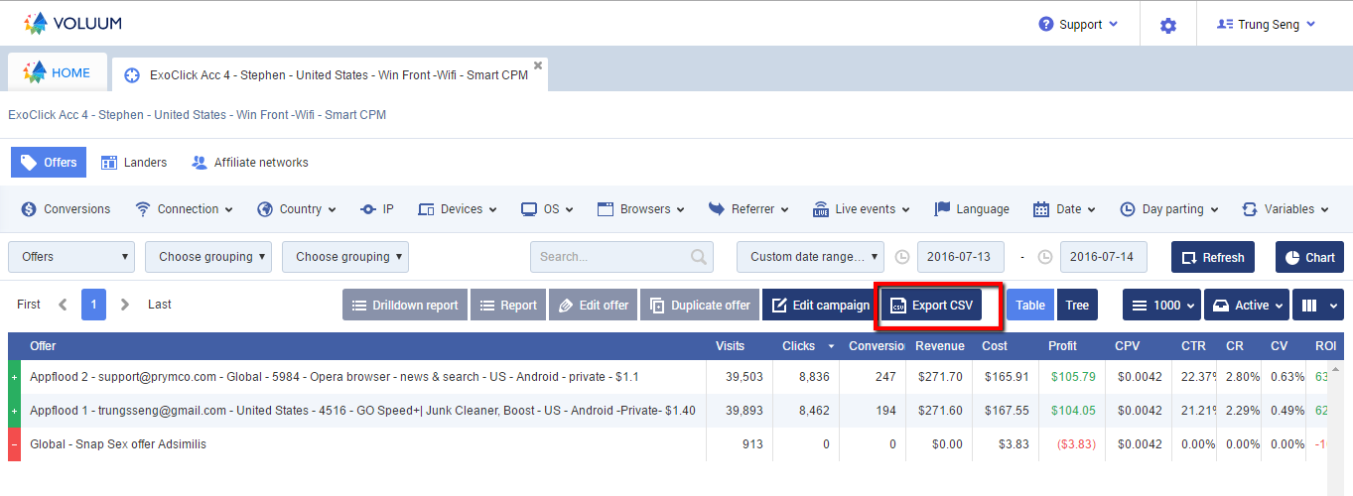Select page 1 in pagination
The width and height of the screenshot is (1353, 496).
[93, 305]
